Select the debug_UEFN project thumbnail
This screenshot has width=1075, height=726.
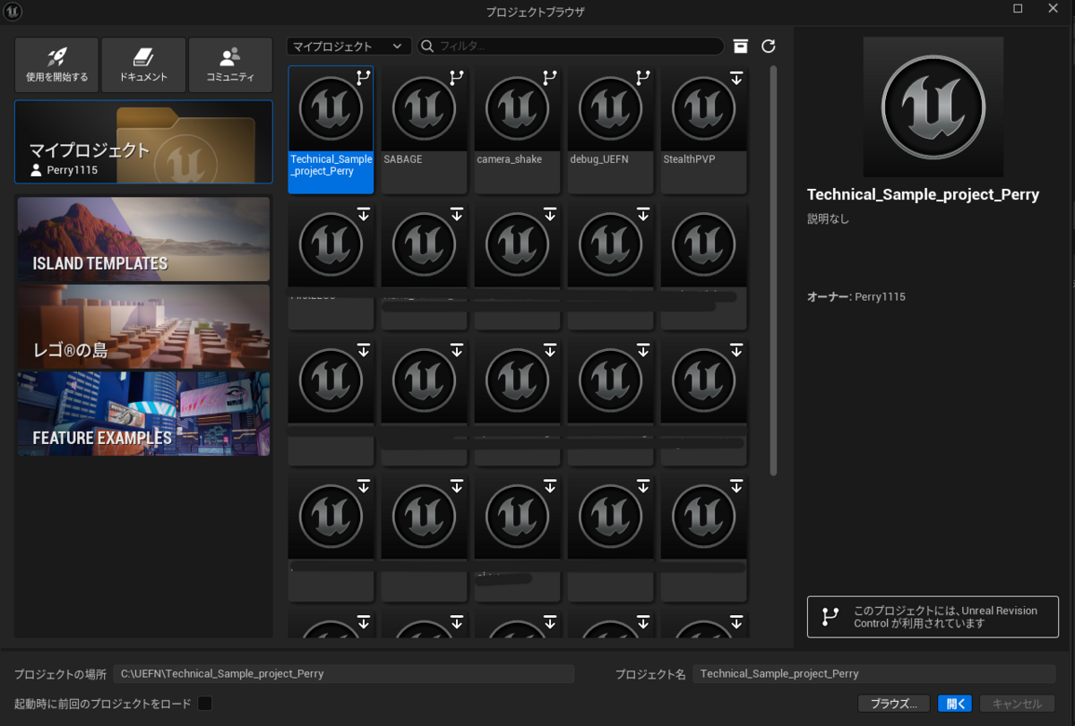(x=610, y=108)
